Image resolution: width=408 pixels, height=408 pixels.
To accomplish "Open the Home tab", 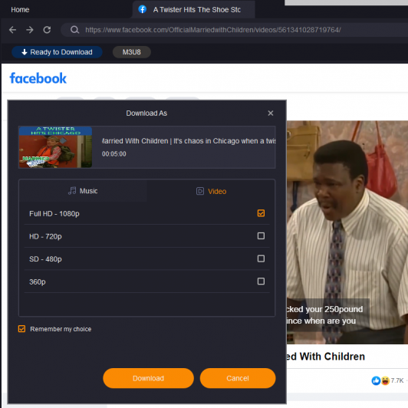I will pos(20,10).
